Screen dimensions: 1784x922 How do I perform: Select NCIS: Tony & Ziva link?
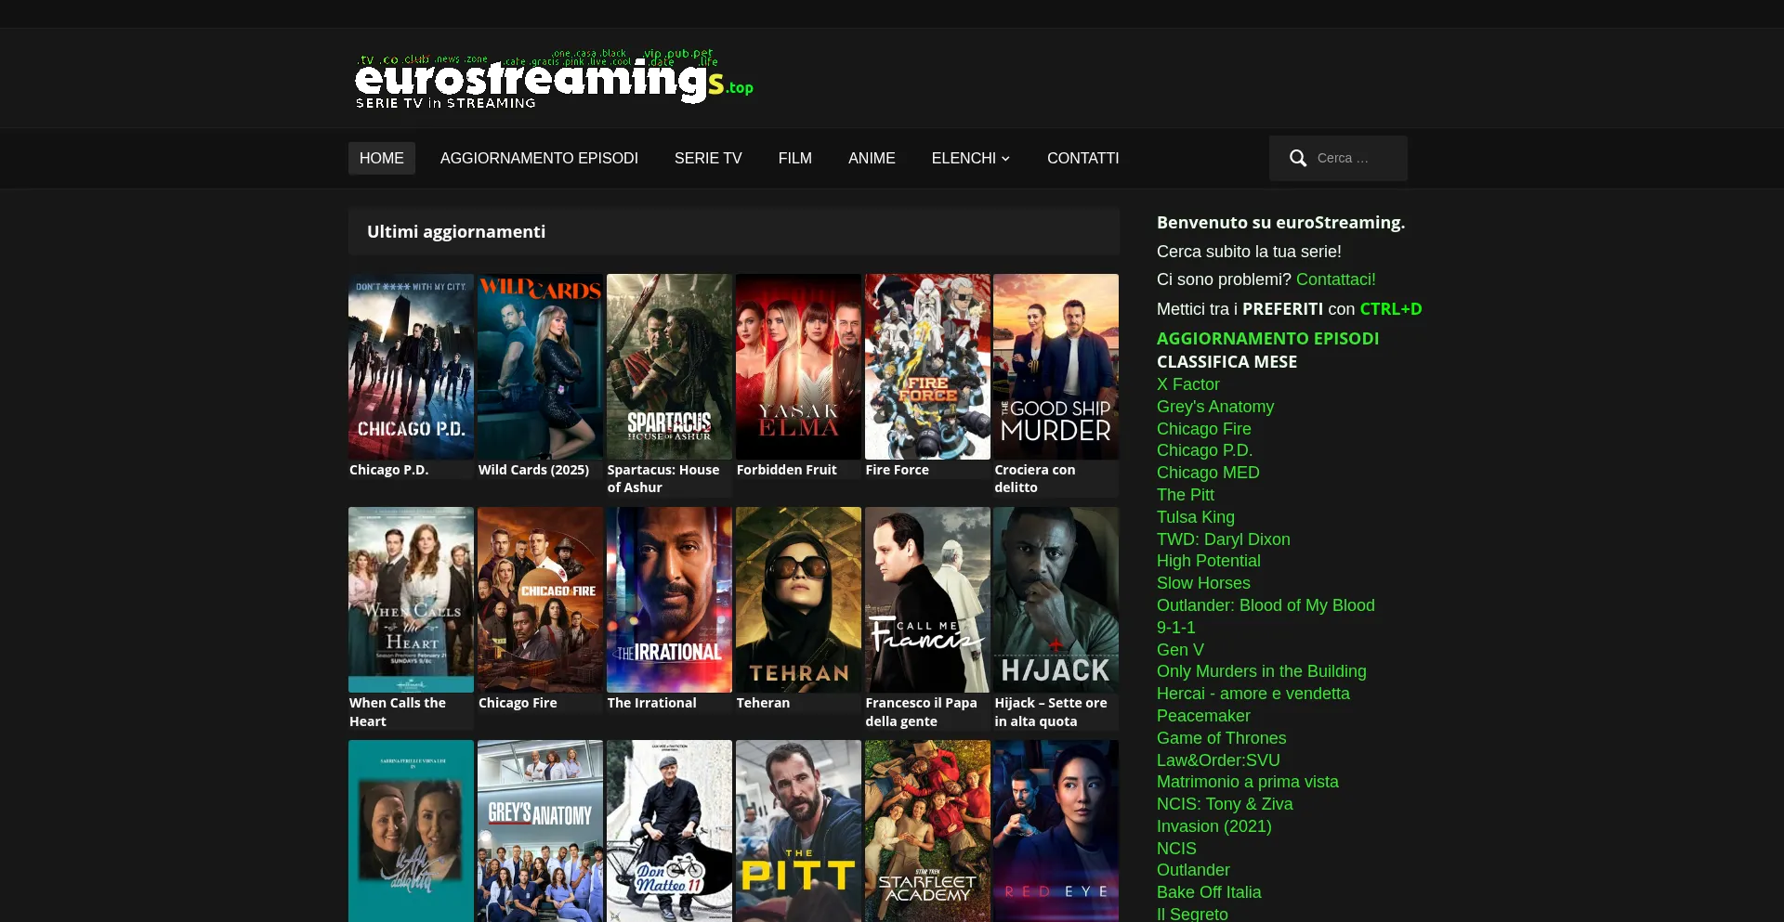click(x=1225, y=804)
